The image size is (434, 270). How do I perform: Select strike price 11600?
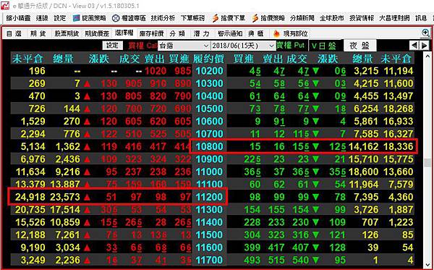pyautogui.click(x=209, y=248)
